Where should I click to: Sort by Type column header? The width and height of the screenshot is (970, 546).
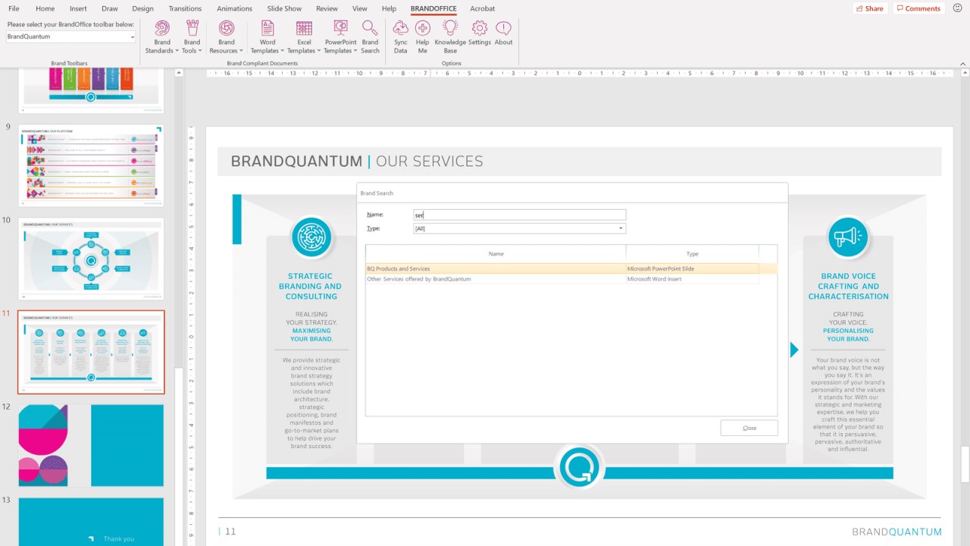[x=692, y=254]
